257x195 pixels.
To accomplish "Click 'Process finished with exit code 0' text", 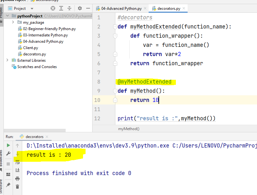I will 79,173.
